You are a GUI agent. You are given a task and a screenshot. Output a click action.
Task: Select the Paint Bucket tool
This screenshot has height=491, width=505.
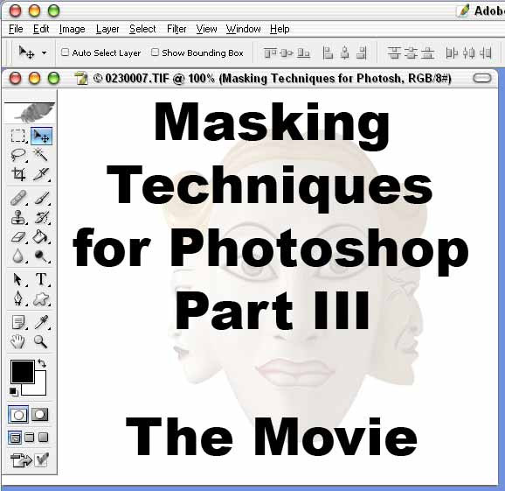(41, 237)
